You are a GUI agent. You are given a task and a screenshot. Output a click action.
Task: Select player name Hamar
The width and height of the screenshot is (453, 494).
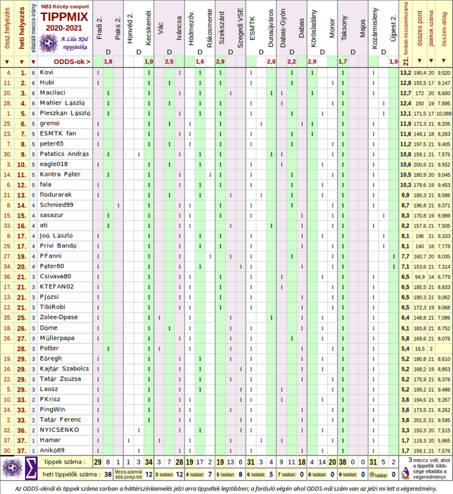(50, 440)
